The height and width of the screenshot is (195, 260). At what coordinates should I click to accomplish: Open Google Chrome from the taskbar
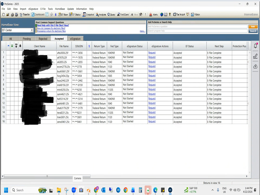click(126, 190)
